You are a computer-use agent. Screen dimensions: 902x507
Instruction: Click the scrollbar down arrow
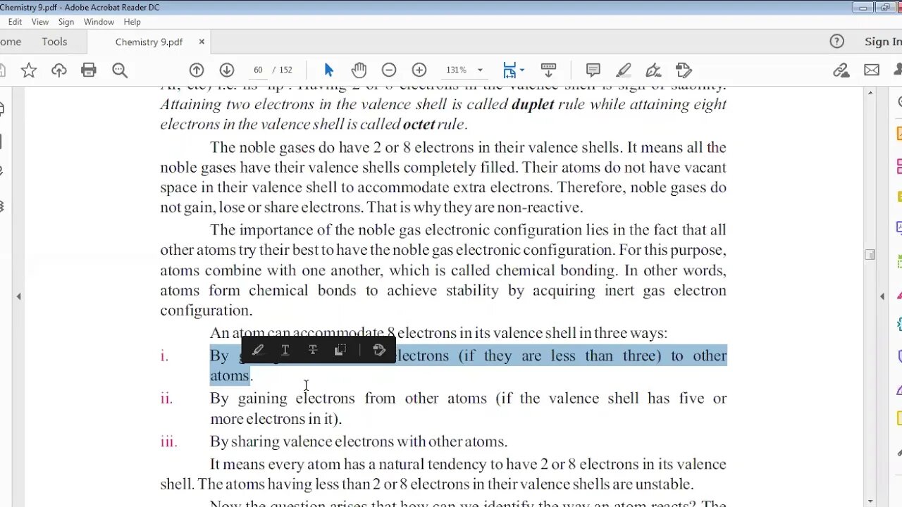(x=870, y=501)
